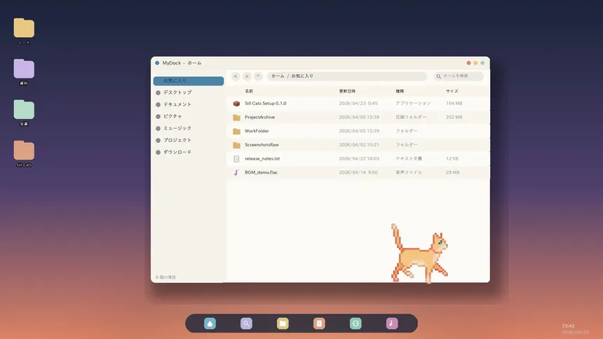The width and height of the screenshot is (603, 339).
Task: Launch the music app from the dock
Action: 392,324
